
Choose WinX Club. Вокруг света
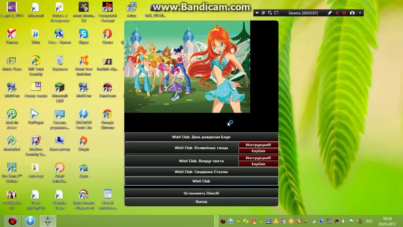pyautogui.click(x=181, y=161)
